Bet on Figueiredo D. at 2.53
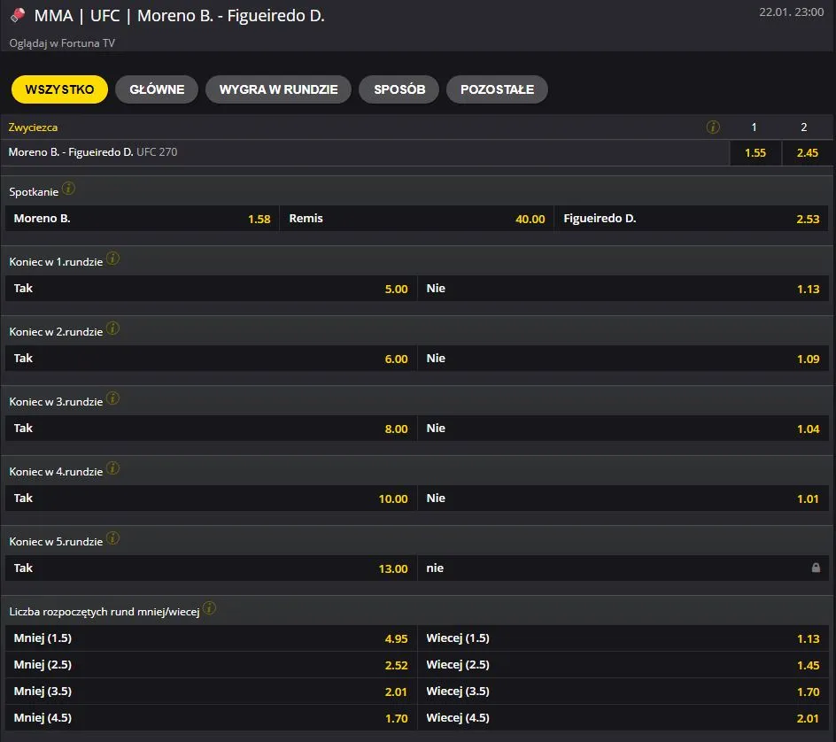This screenshot has height=742, width=836. click(692, 219)
